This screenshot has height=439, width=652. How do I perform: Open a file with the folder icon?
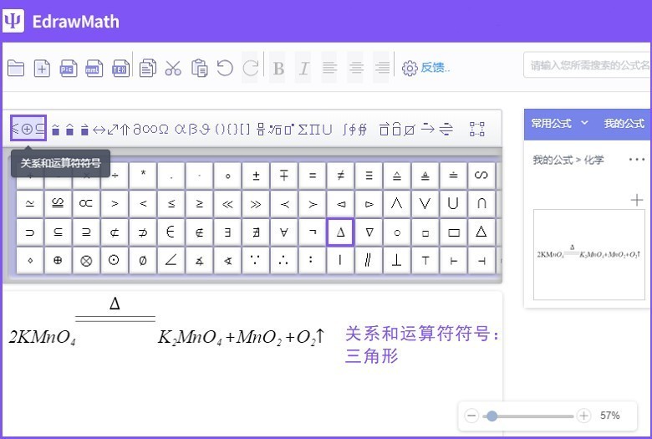tap(16, 68)
